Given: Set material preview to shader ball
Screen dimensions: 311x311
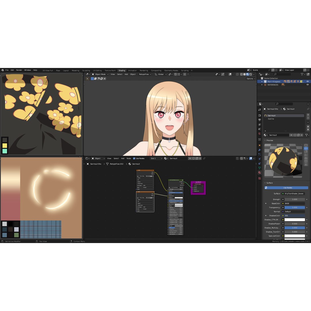Looking at the screenshot, I should [x=306, y=158].
